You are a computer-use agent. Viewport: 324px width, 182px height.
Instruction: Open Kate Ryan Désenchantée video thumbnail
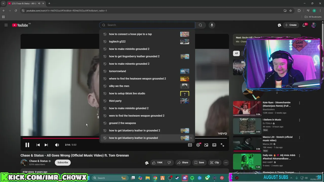coord(247,109)
